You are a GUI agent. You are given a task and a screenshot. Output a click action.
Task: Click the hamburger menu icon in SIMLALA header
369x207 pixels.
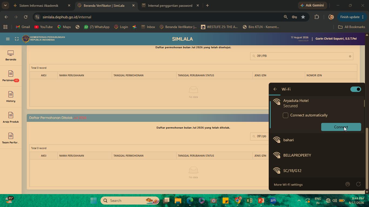8,39
